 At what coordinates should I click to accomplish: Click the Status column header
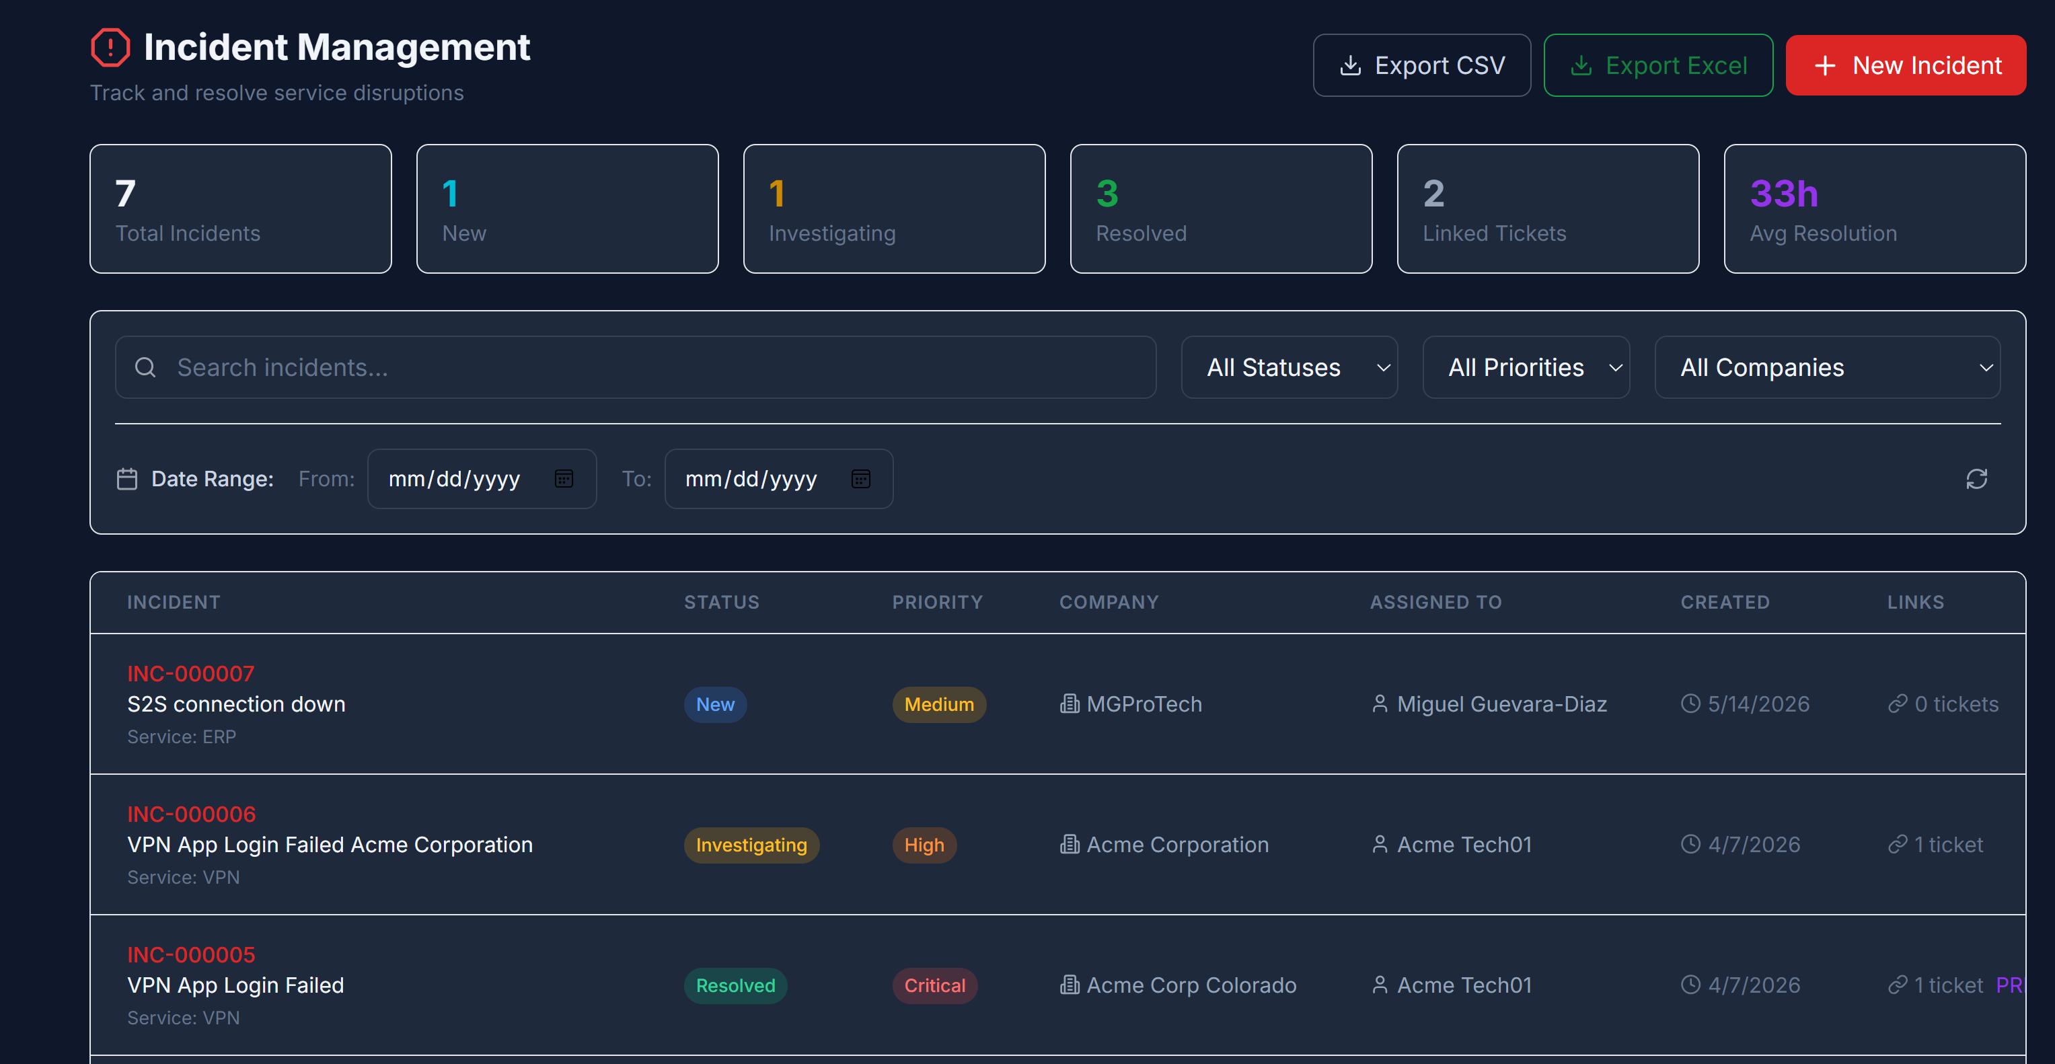click(721, 602)
